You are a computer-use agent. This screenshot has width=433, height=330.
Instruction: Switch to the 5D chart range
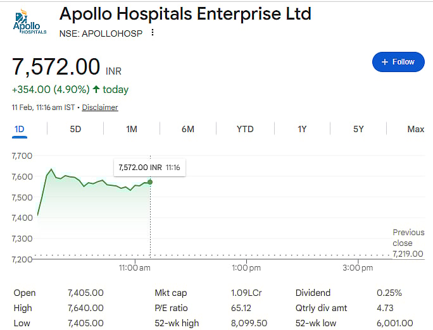[x=75, y=129]
